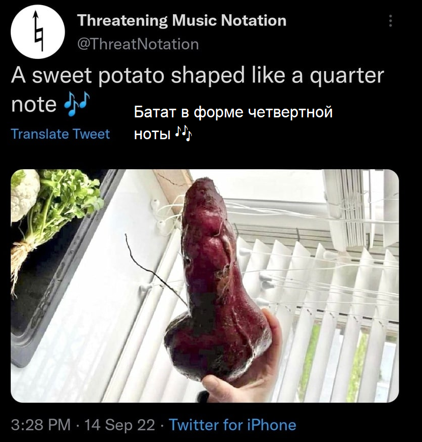Click the Threatening Music Notation display name

point(182,21)
